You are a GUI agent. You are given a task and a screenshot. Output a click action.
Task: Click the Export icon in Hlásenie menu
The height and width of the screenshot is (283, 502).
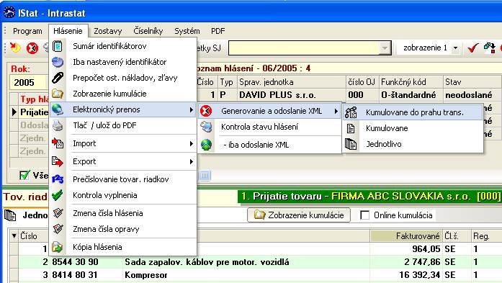[x=58, y=161]
